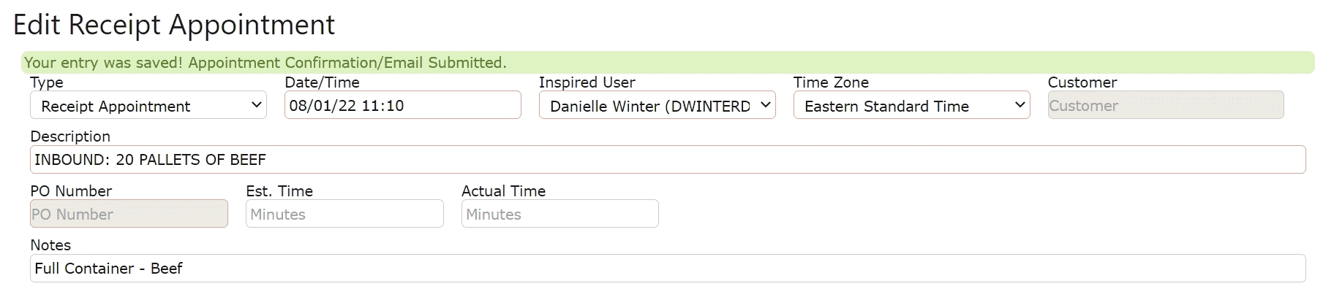Click the Customer label above the field
Image resolution: width=1334 pixels, height=289 pixels.
1082,82
